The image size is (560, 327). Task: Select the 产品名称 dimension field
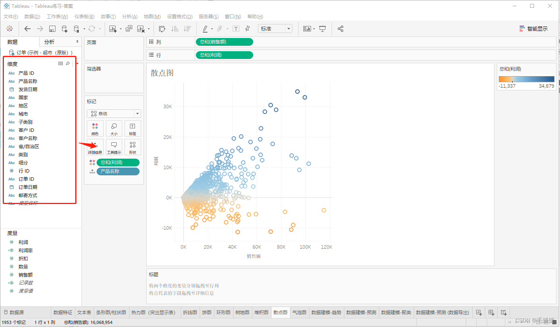[28, 81]
